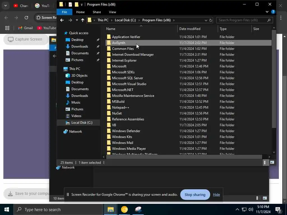Refresh the Program Files (x86) view

pyautogui.click(x=211, y=20)
